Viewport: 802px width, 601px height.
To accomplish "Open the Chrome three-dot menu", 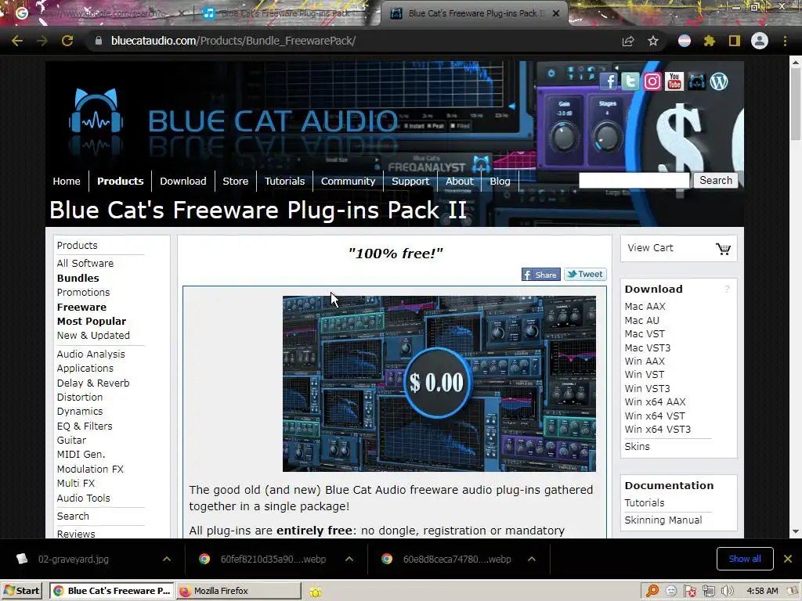I will click(785, 41).
